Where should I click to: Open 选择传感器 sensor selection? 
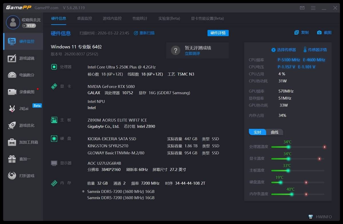click(x=284, y=50)
